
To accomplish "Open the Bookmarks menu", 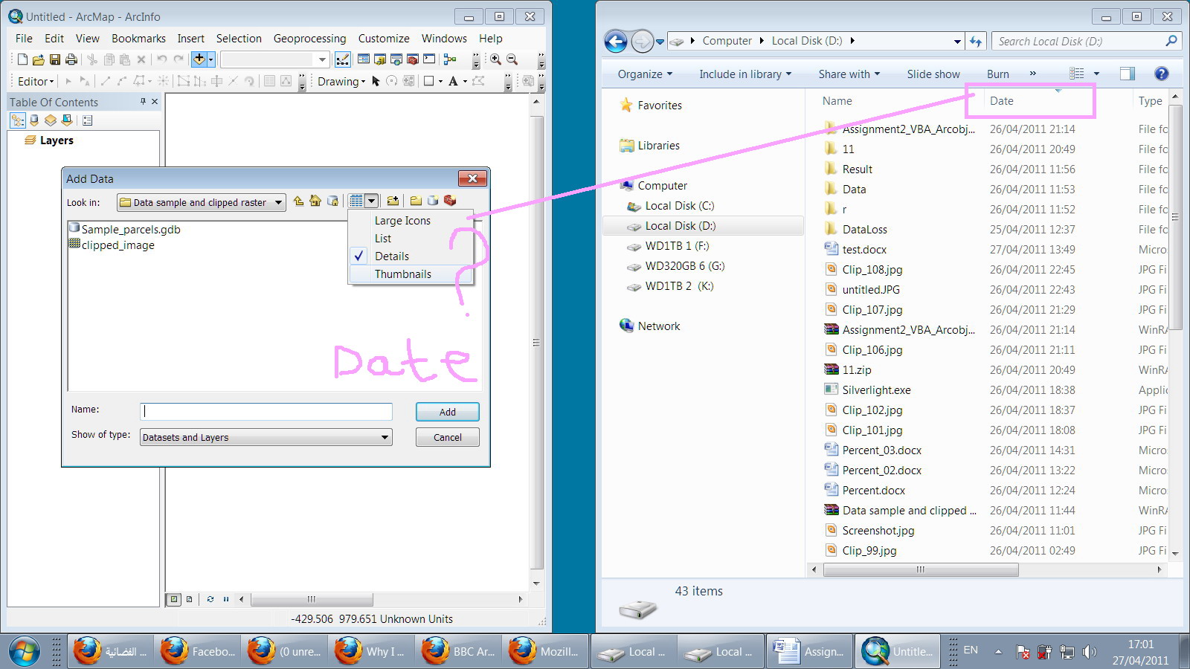I will (138, 38).
